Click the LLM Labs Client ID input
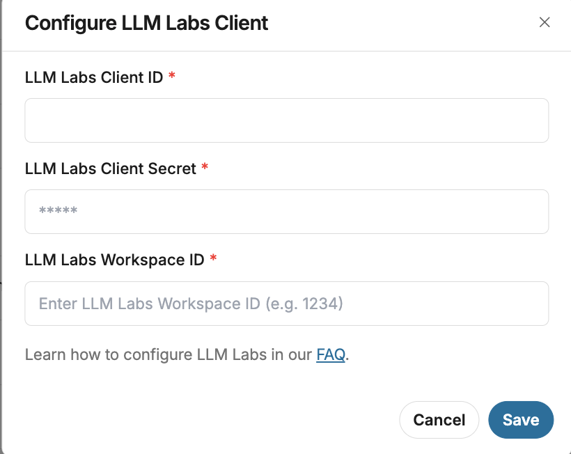Image resolution: width=571 pixels, height=454 pixels. coord(286,120)
